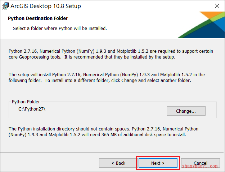
Task: Click the 365 MB disk space note
Action: (x=103, y=132)
